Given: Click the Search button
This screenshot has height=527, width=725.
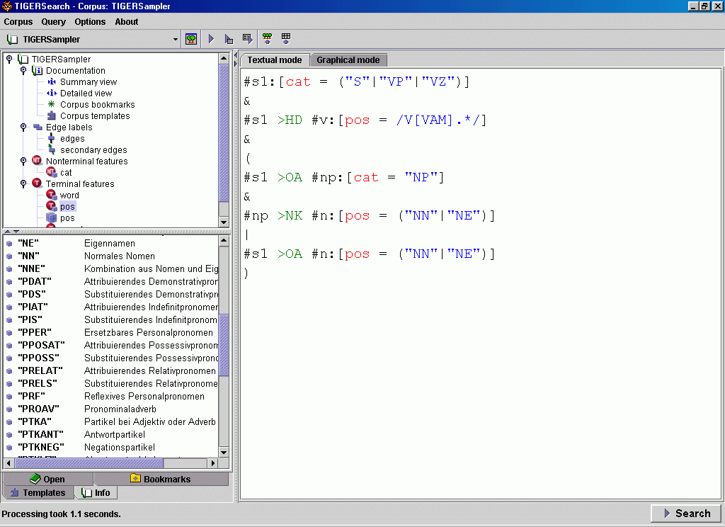Looking at the screenshot, I should pos(686,513).
